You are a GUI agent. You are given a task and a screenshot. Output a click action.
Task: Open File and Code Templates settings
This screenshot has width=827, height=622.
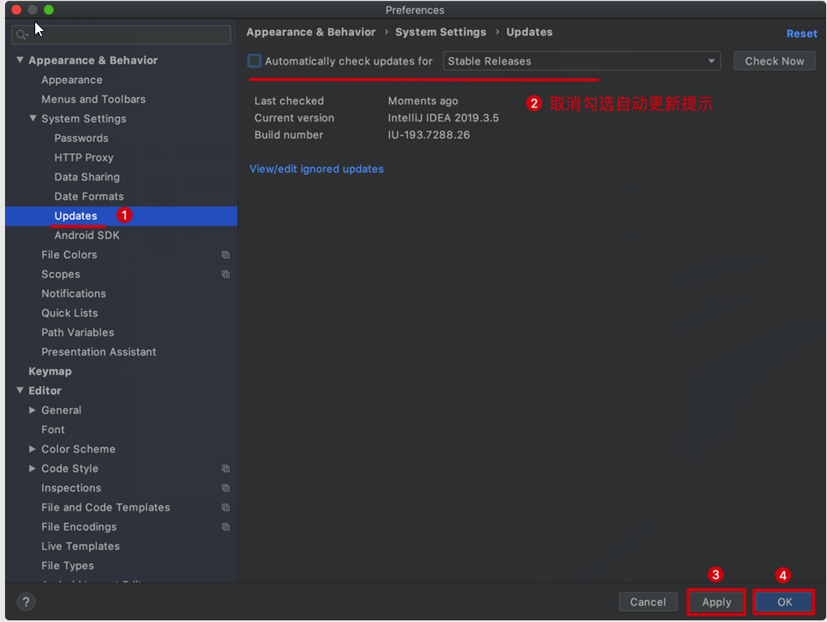coord(106,508)
